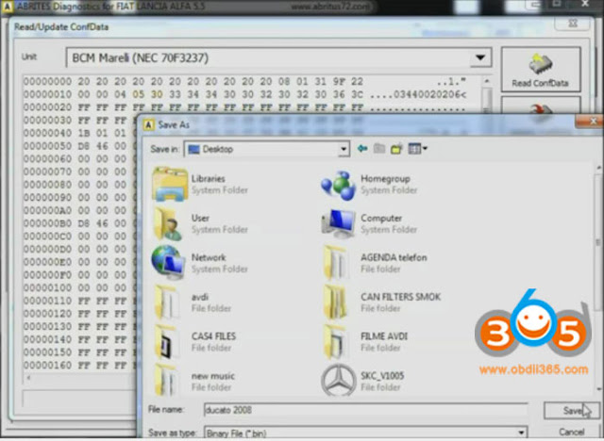Click hex row address 000000B0
Image resolution: width=604 pixels, height=441 pixels.
pos(47,223)
